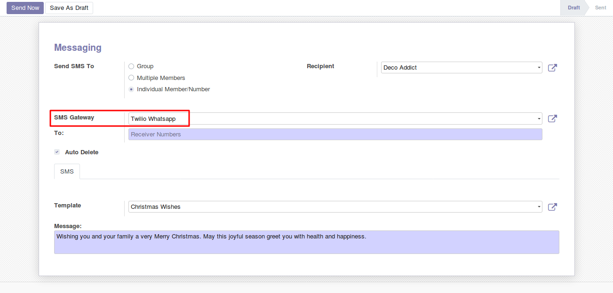Viewport: 613px width, 293px height.
Task: Click the Draft status stage
Action: [x=573, y=8]
